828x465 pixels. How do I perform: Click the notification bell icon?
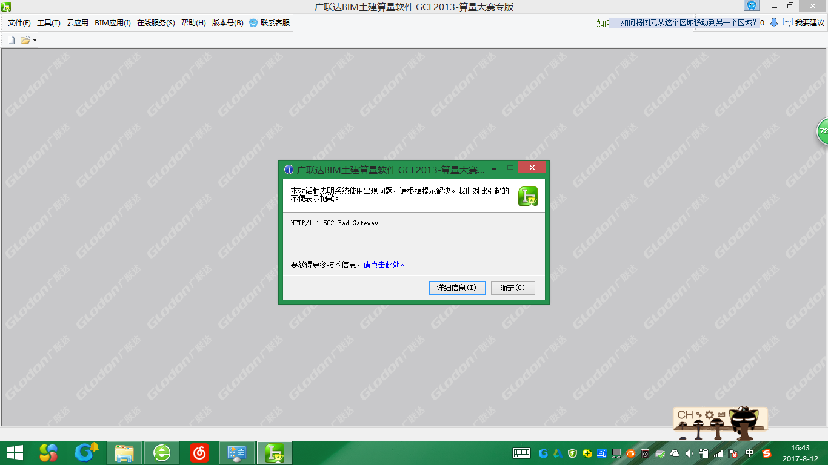774,22
